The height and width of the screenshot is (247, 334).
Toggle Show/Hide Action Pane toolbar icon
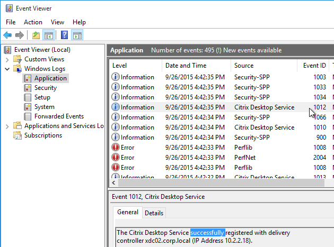click(x=77, y=35)
